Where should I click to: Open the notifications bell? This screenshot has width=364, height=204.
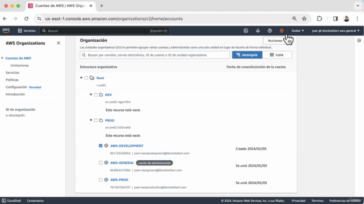(x=258, y=31)
